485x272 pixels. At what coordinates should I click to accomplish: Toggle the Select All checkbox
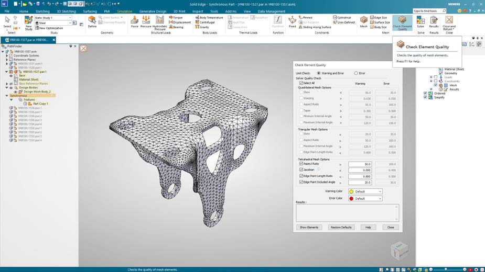(x=301, y=83)
